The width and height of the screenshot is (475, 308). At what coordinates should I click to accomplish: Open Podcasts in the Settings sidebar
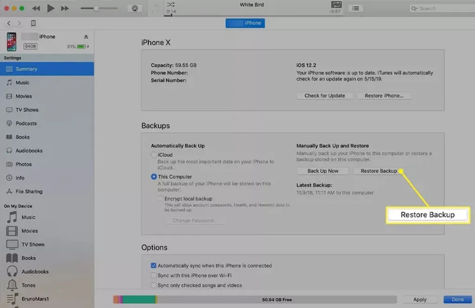coord(26,124)
